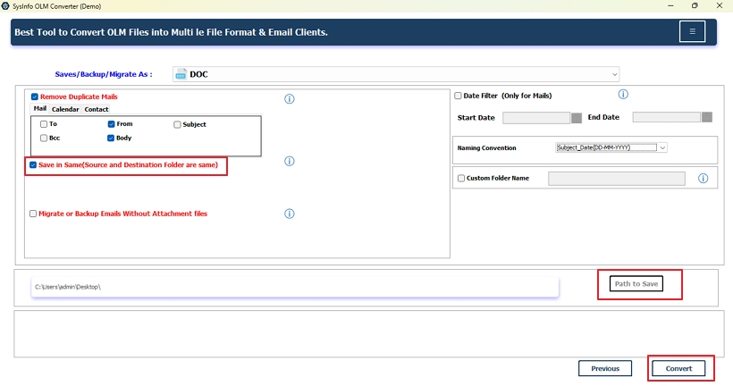Toggle Save in Same folder checkbox
Screen dimensions: 733x386
click(33, 165)
